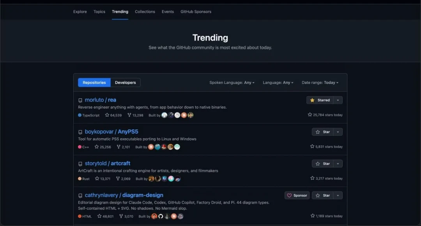This screenshot has height=226, width=421.
Task: Open the morluto / rea repository link
Action: coord(101,100)
